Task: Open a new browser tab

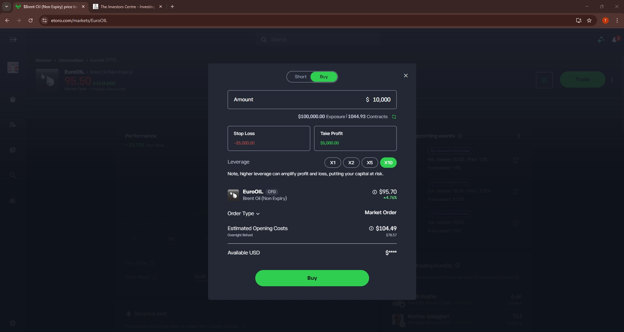Action: (x=172, y=6)
